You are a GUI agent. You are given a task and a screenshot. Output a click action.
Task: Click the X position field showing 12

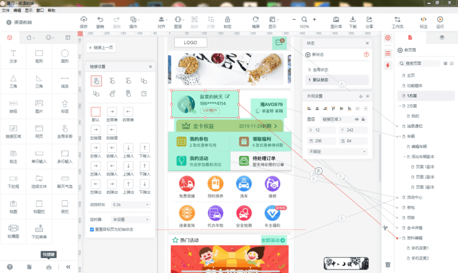click(321, 130)
